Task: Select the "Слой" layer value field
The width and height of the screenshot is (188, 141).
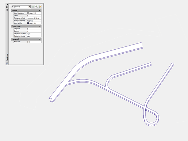Action: pyautogui.click(x=34, y=16)
